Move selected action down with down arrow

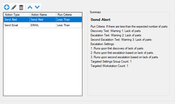(x=37, y=7)
